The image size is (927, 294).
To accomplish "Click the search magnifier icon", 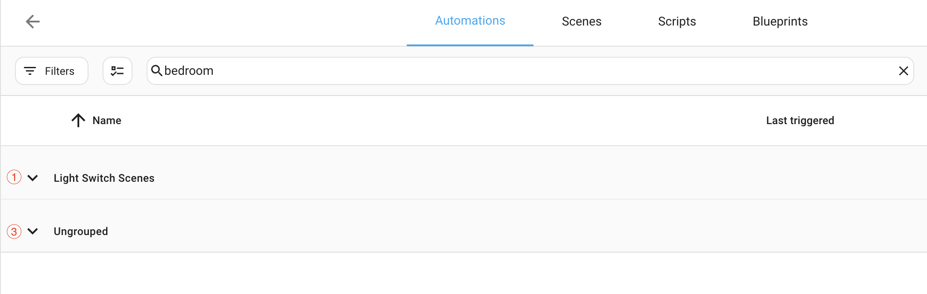I will (157, 70).
